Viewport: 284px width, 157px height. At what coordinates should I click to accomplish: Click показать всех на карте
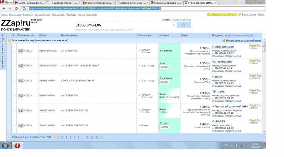(x=239, y=35)
